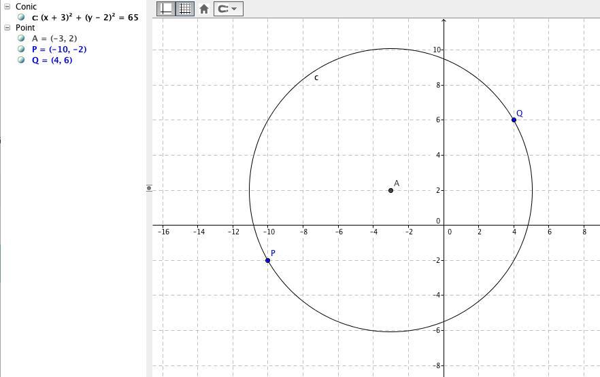
Task: Select the circle equation entry c
Action: 85,17
